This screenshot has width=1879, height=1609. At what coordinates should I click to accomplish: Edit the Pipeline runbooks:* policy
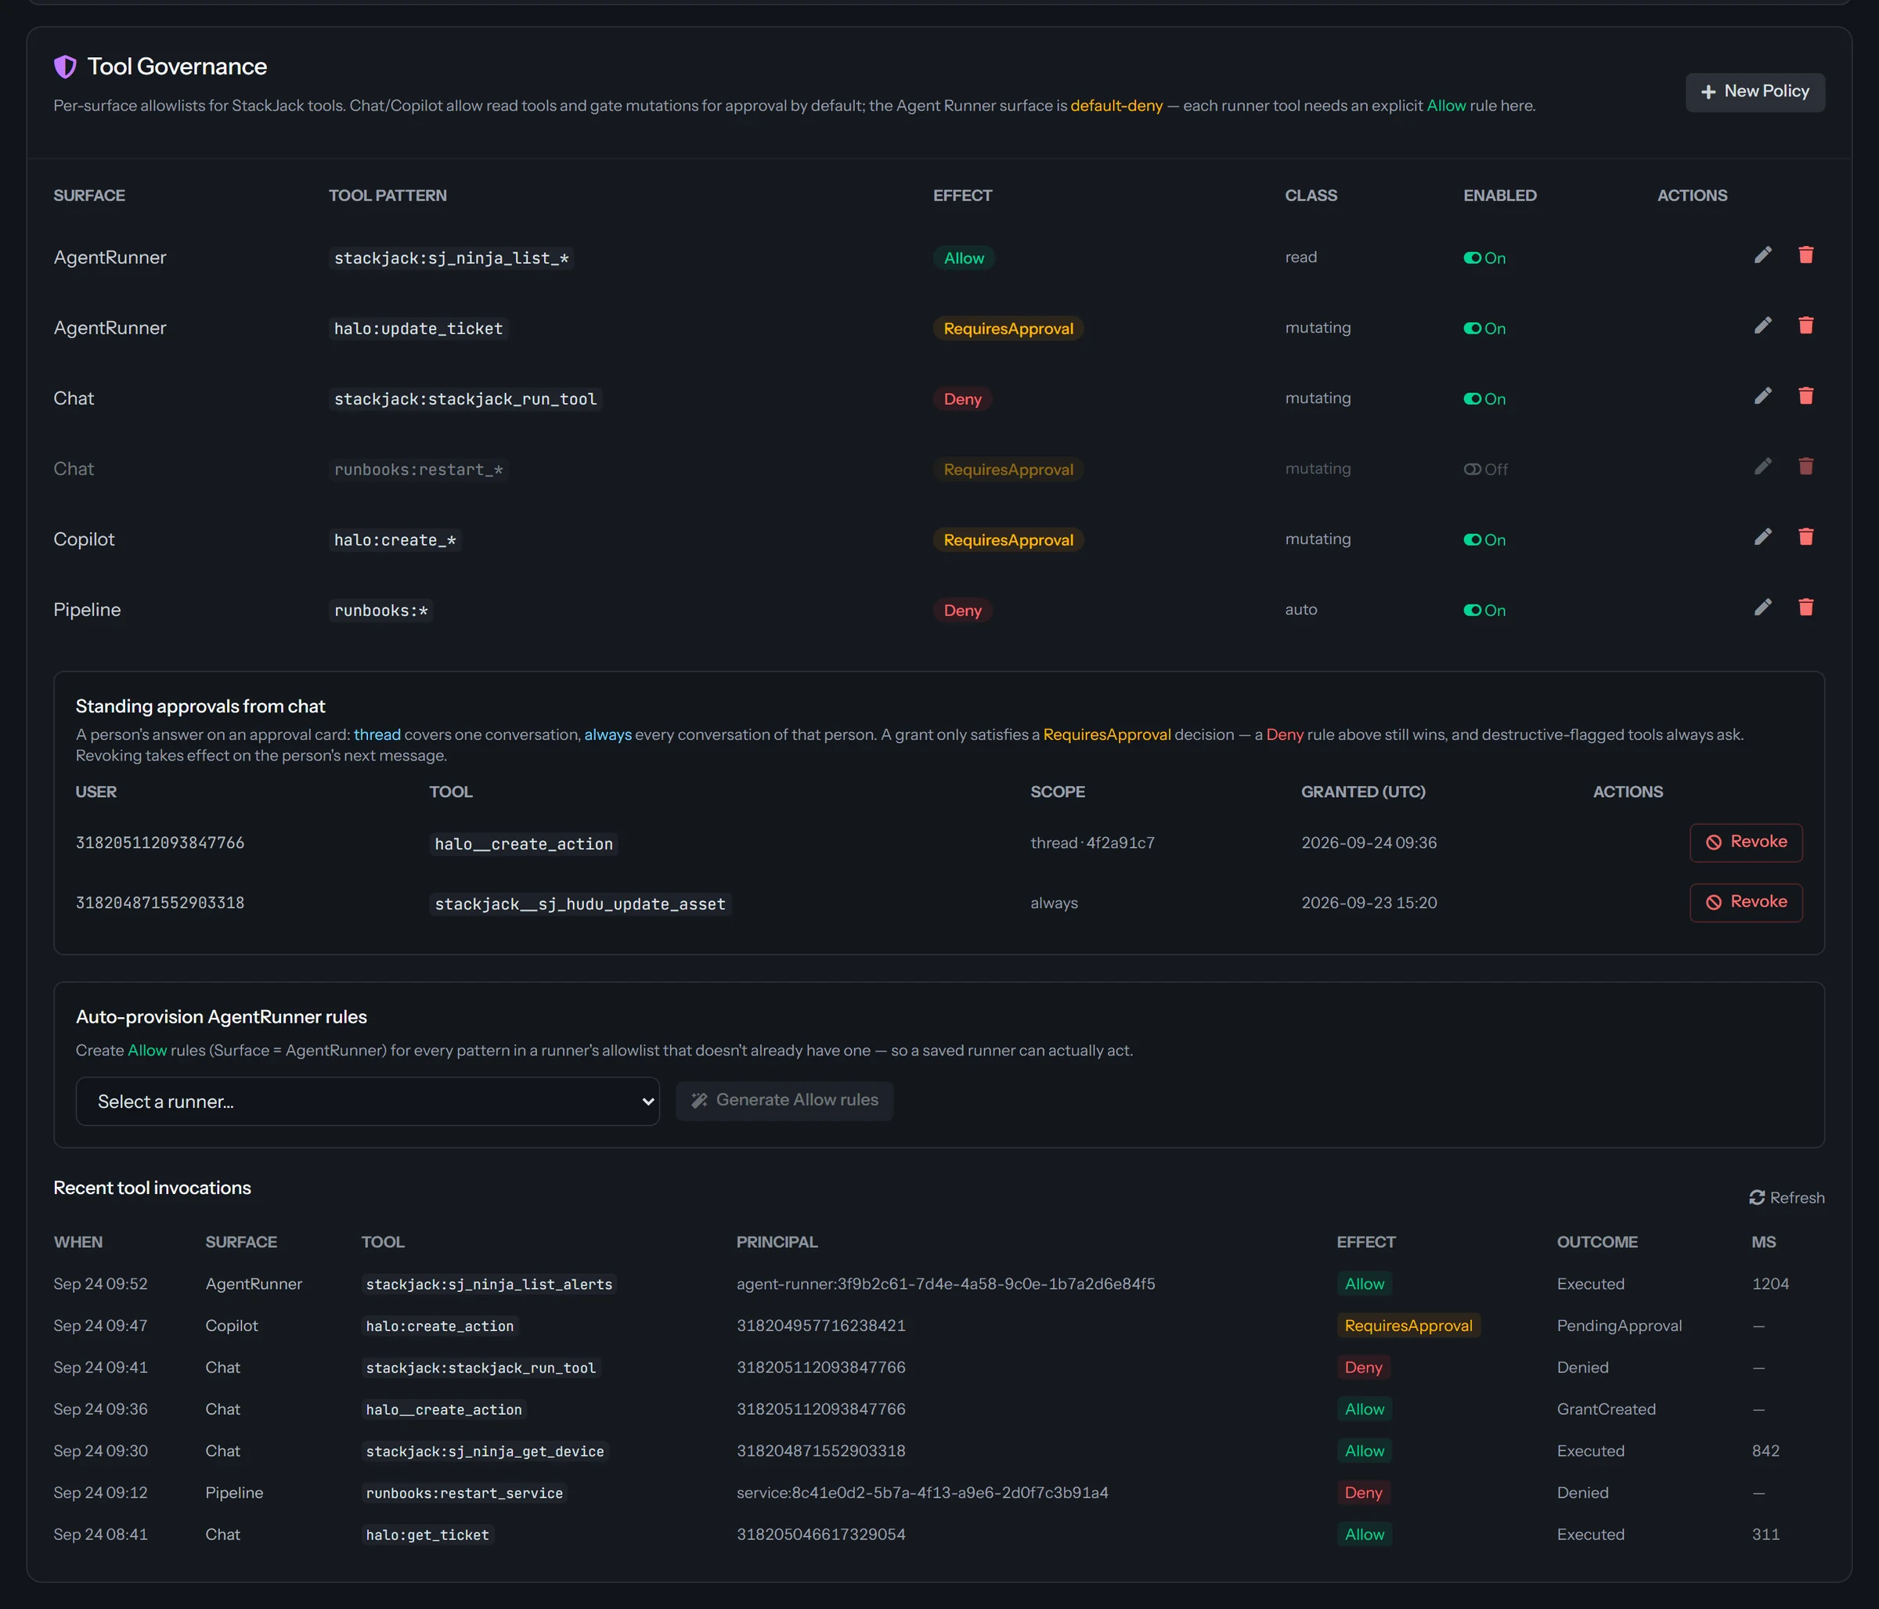(x=1762, y=608)
